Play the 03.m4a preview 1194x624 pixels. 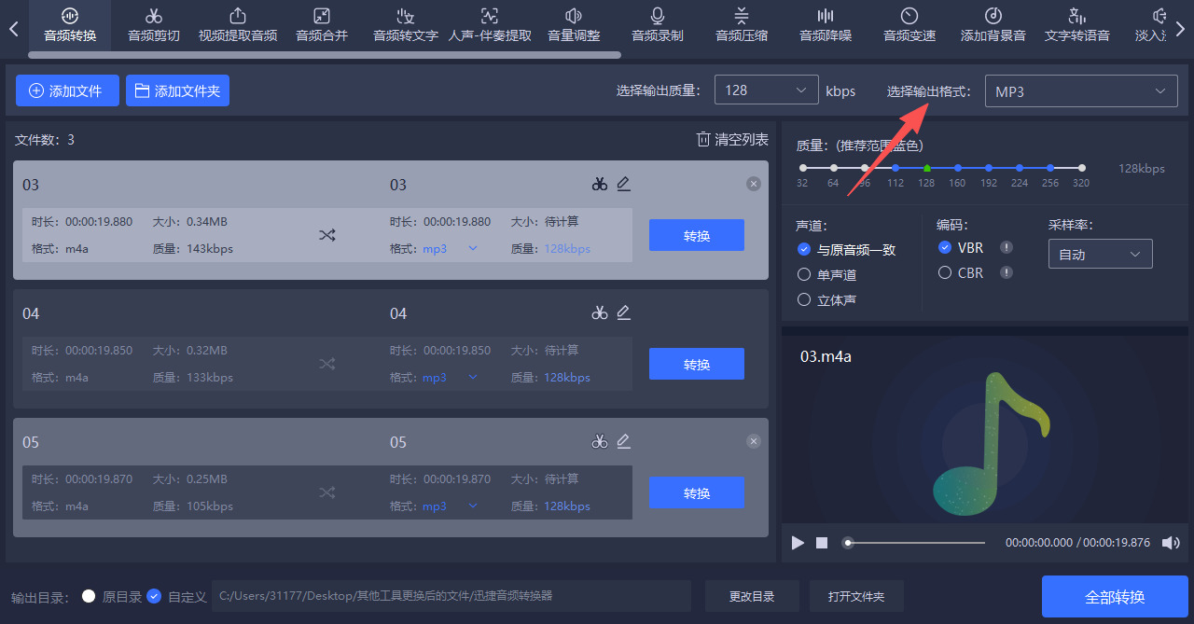tap(798, 542)
